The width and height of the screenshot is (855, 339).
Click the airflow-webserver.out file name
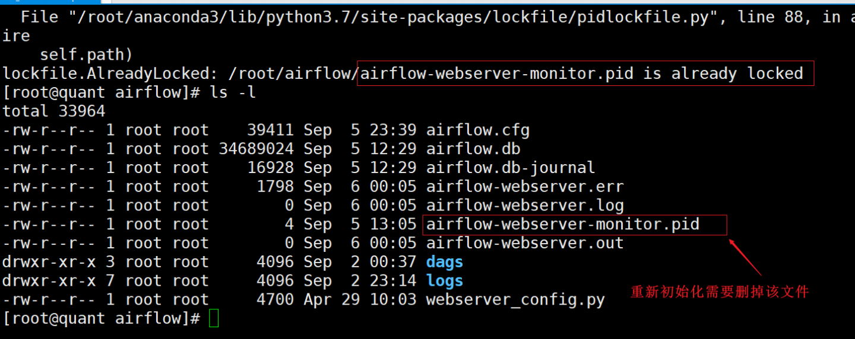525,243
